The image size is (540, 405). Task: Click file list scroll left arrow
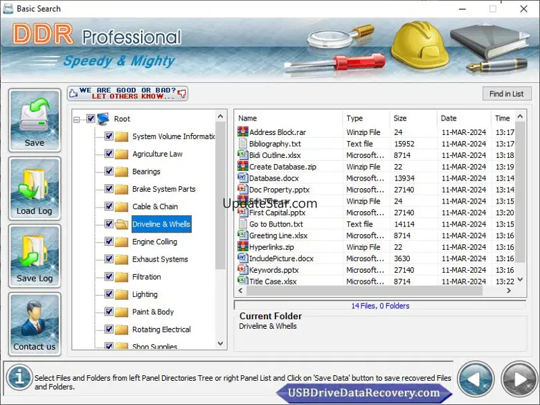240,291
